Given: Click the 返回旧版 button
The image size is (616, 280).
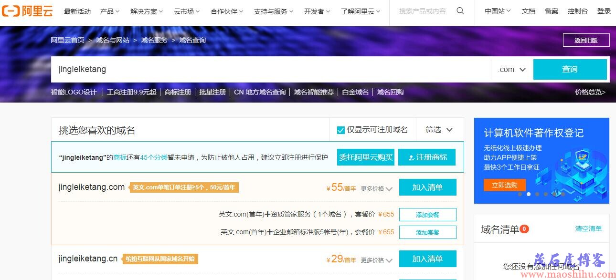Looking at the screenshot, I should pyautogui.click(x=586, y=40).
